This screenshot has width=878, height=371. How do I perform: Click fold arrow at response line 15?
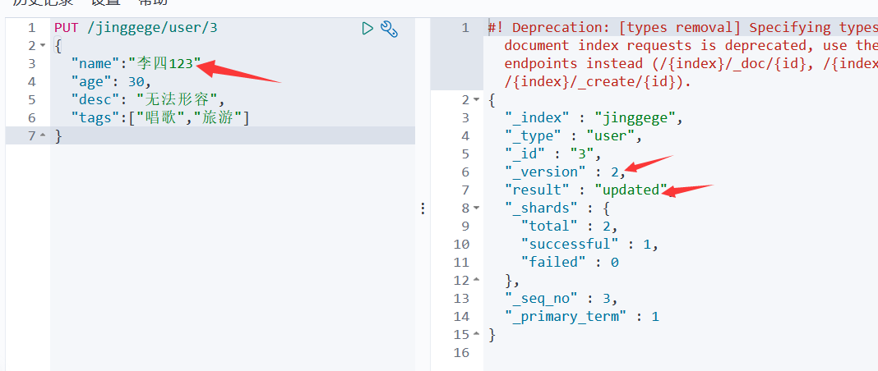(477, 335)
